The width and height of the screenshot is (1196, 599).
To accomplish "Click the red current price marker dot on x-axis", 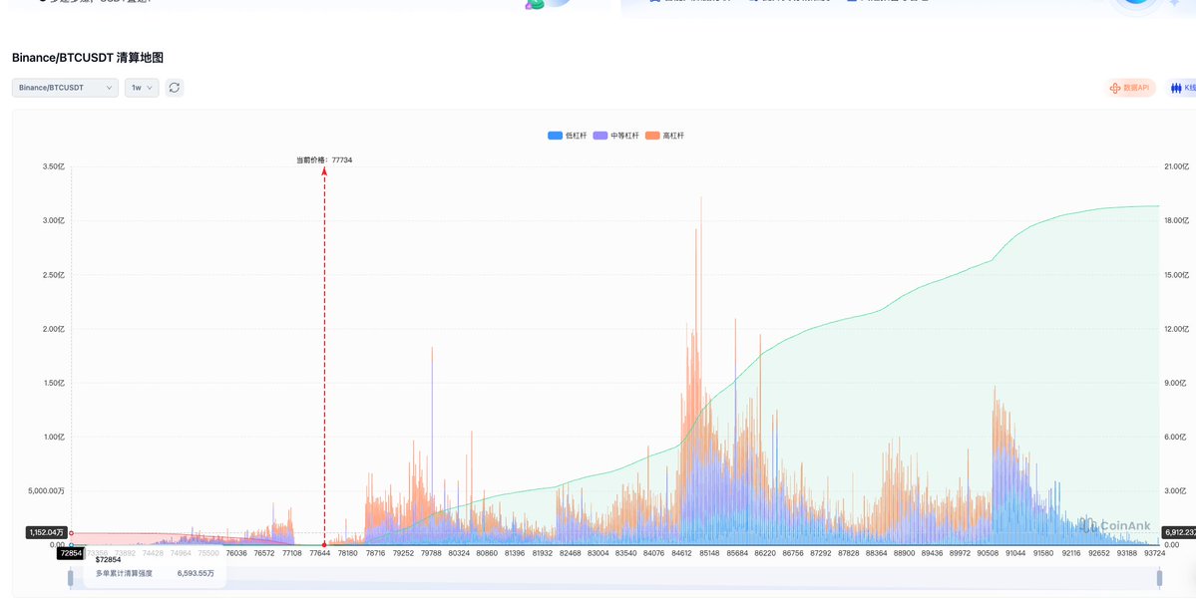I will pos(324,545).
